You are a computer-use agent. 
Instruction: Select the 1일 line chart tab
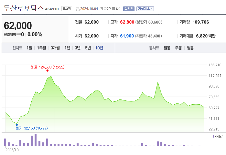pos(29,48)
